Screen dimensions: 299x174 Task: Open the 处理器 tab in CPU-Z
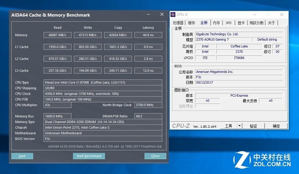coord(178,23)
